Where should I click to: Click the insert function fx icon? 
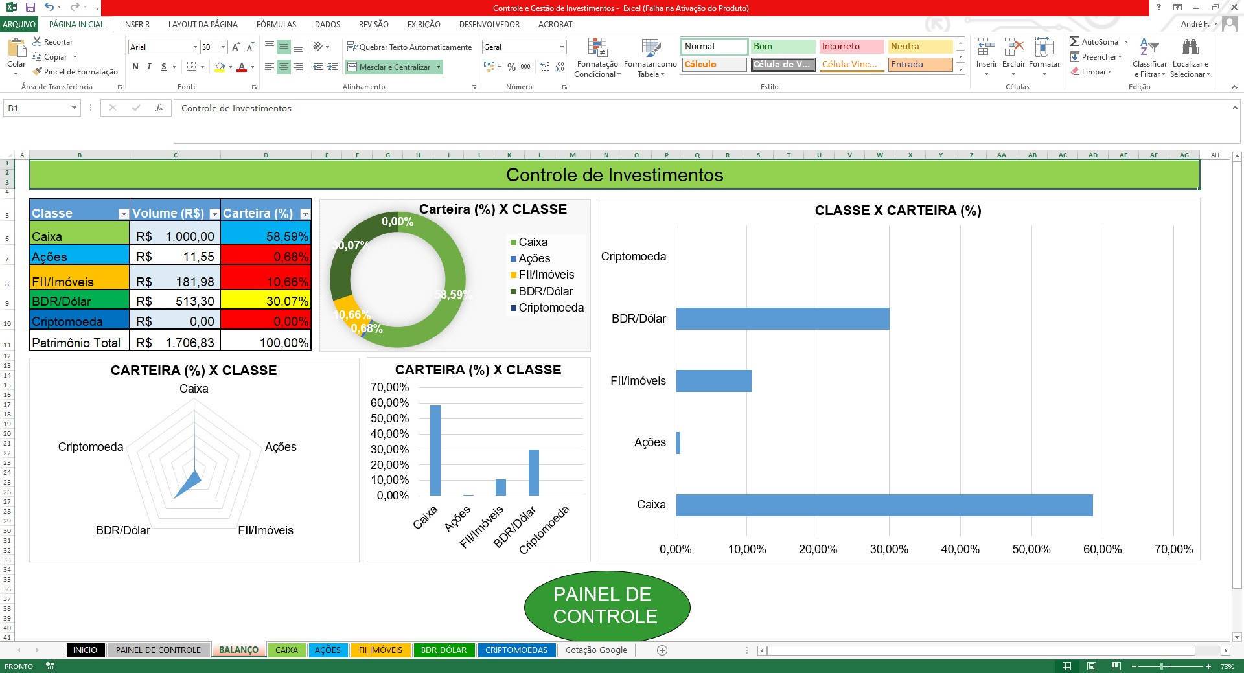(x=159, y=108)
